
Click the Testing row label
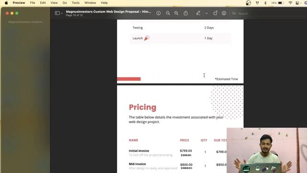click(138, 28)
